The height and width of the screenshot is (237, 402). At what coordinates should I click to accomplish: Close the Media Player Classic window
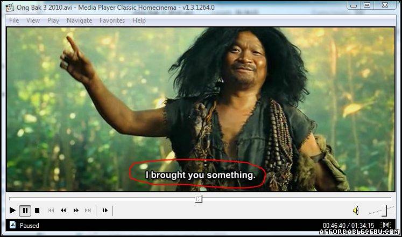385,5
